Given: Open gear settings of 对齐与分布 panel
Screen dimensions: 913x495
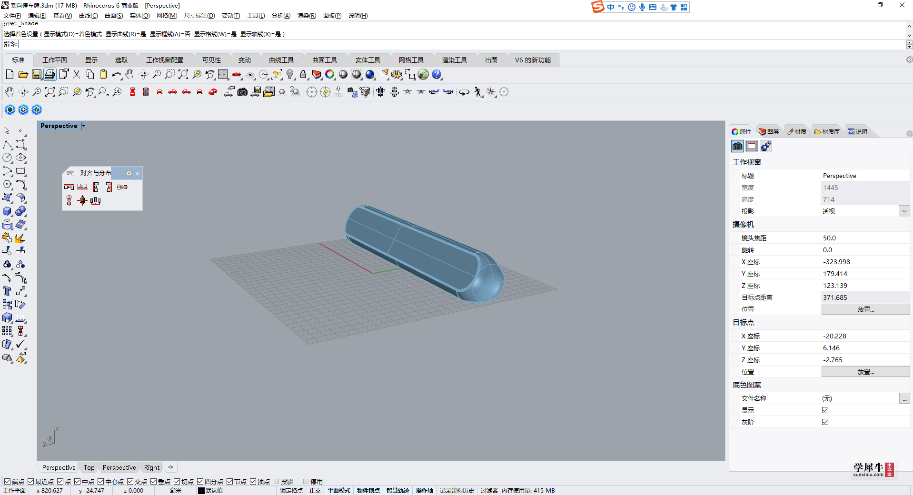Looking at the screenshot, I should [129, 173].
